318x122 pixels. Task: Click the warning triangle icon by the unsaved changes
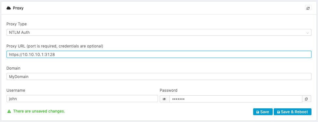pyautogui.click(x=9, y=111)
